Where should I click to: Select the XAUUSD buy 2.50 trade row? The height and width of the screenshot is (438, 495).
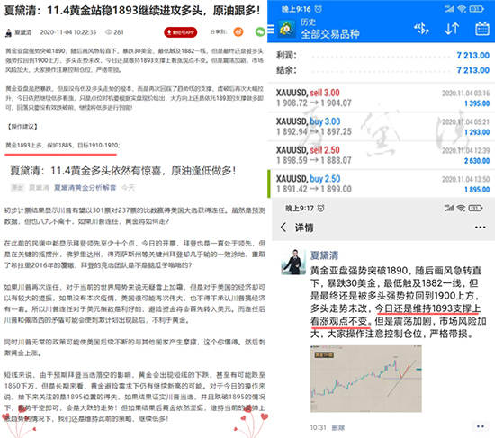point(381,183)
